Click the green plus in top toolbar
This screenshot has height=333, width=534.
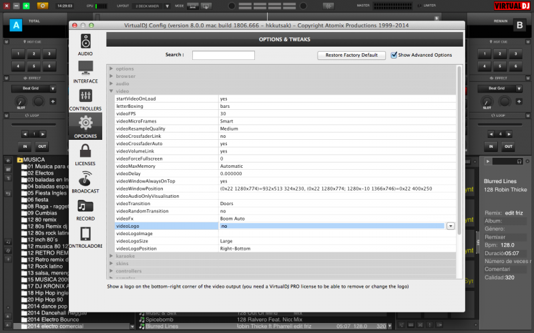(x=26, y=6)
